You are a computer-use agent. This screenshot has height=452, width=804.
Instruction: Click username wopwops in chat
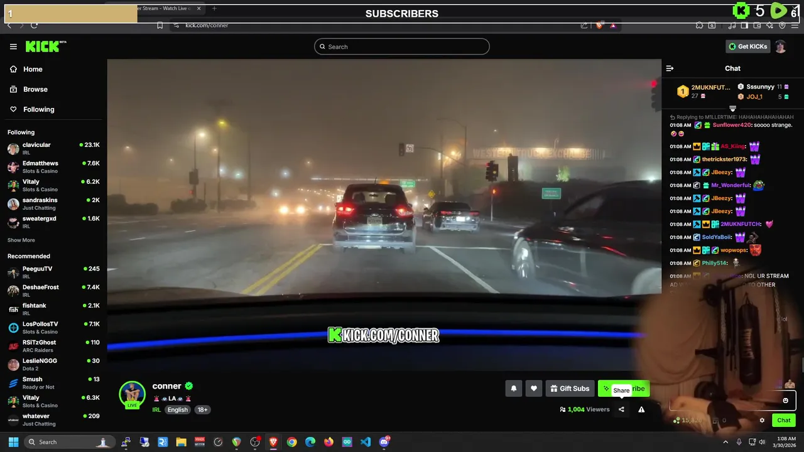734,250
